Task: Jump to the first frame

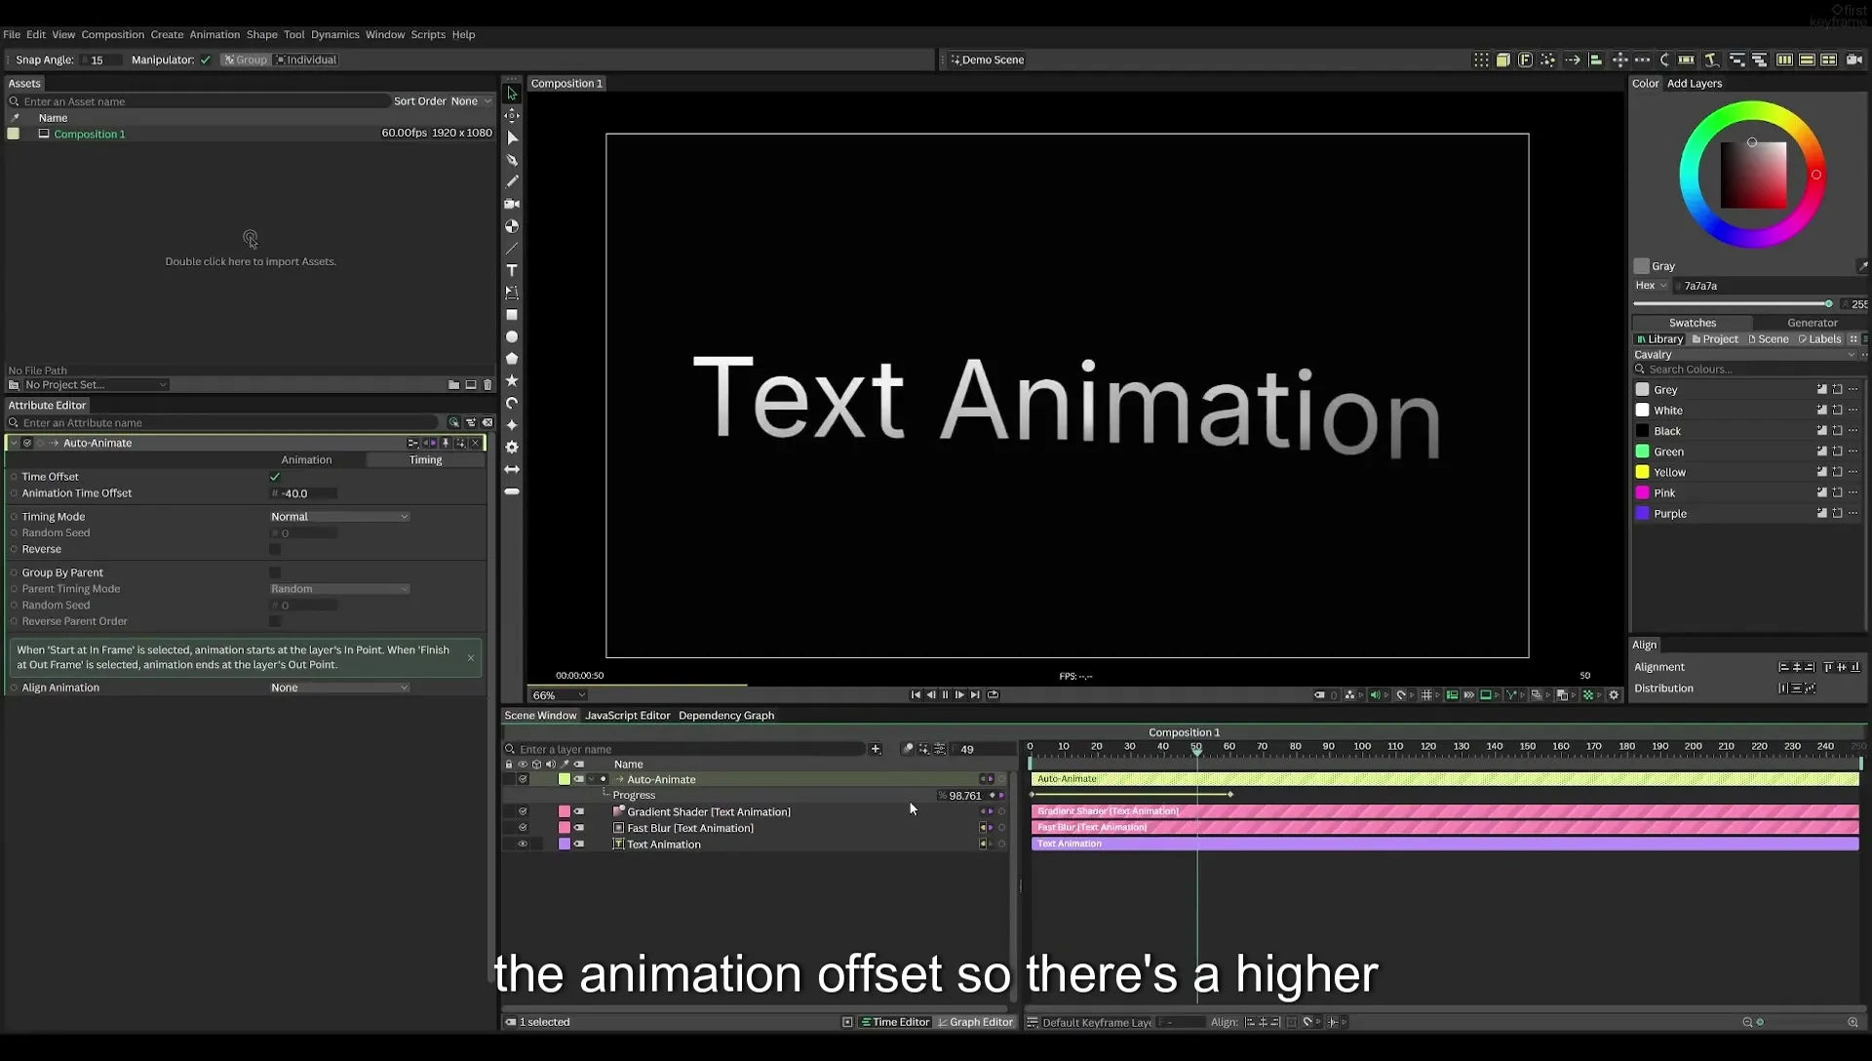Action: (x=916, y=695)
